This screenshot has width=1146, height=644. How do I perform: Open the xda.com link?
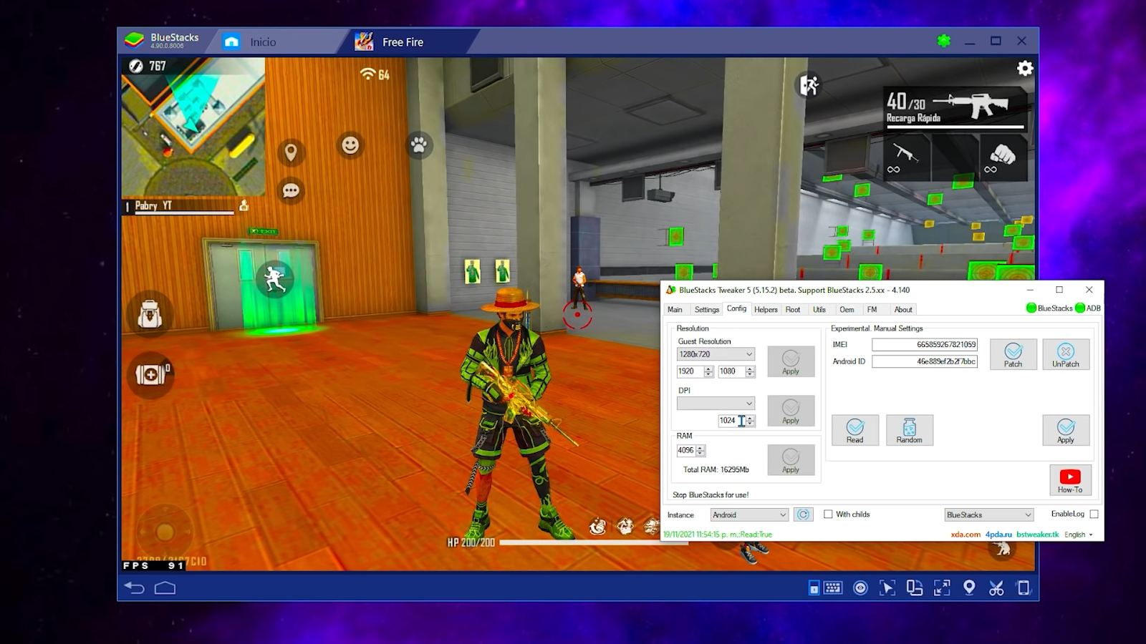[x=966, y=535]
